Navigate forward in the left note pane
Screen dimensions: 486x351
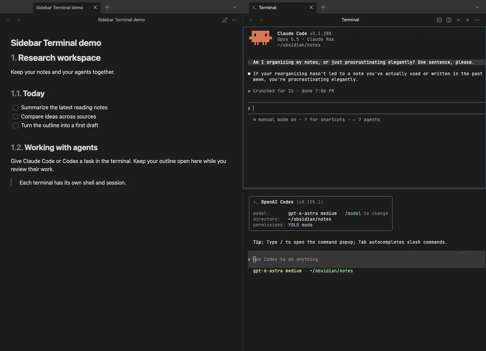click(x=18, y=20)
